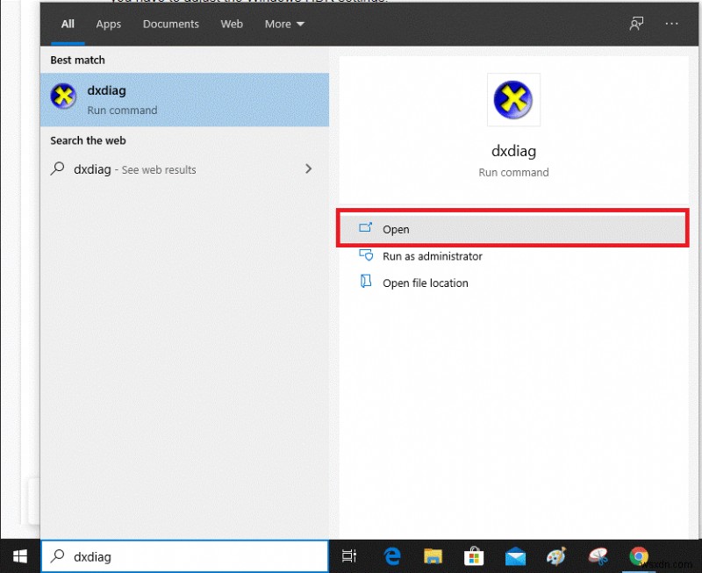Select the dxdiag result icon under Best match
The height and width of the screenshot is (573, 702).
pyautogui.click(x=62, y=97)
